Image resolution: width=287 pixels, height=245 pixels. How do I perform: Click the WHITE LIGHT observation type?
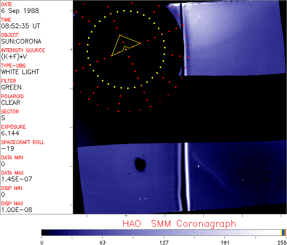[x=20, y=72]
